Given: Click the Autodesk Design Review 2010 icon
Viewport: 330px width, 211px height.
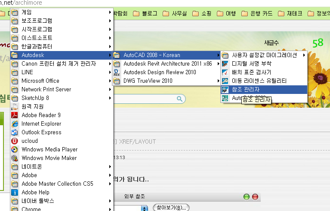Looking at the screenshot, I should pos(117,72).
